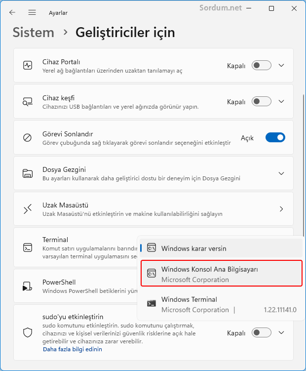Viewport: 306px width, 371px height.
Task: Open Daha fazla bilgi edinin link
Action: (73, 349)
